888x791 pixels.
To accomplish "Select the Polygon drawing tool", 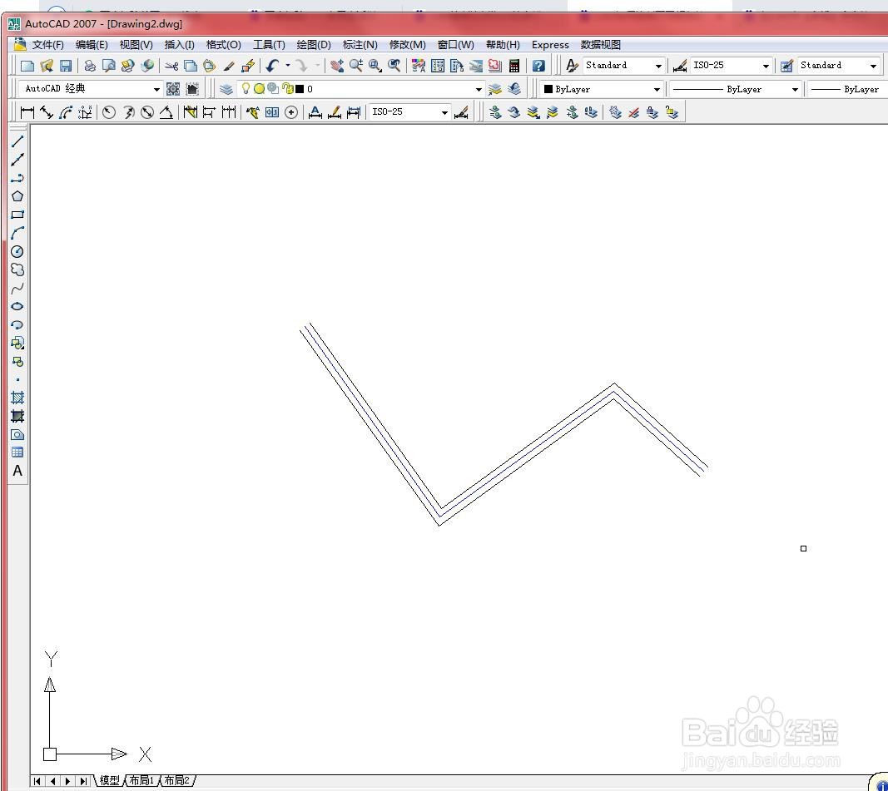I will point(17,196).
